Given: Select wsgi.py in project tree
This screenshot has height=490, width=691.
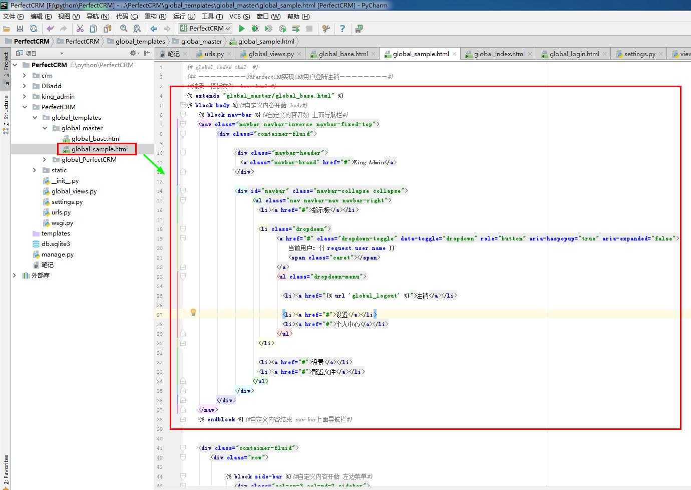Looking at the screenshot, I should pyautogui.click(x=62, y=222).
